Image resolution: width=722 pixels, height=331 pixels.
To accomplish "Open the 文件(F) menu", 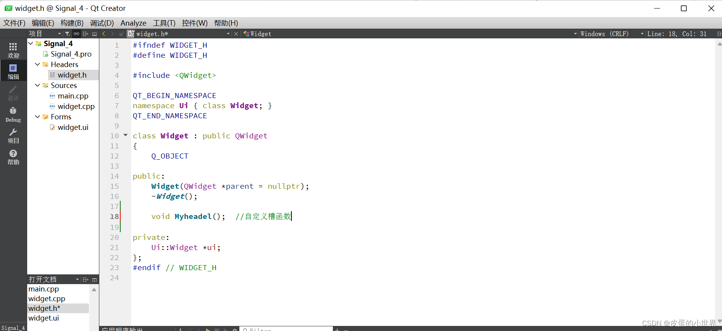I will 14,23.
